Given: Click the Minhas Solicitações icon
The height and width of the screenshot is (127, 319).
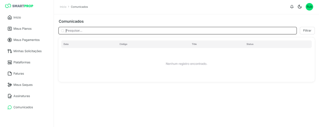Looking at the screenshot, I should point(10,51).
